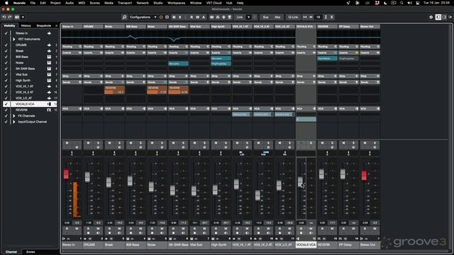Solo the Break channel

pos(119,143)
